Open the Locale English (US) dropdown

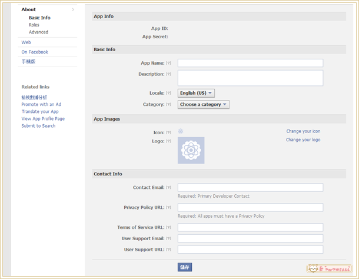pyautogui.click(x=196, y=93)
